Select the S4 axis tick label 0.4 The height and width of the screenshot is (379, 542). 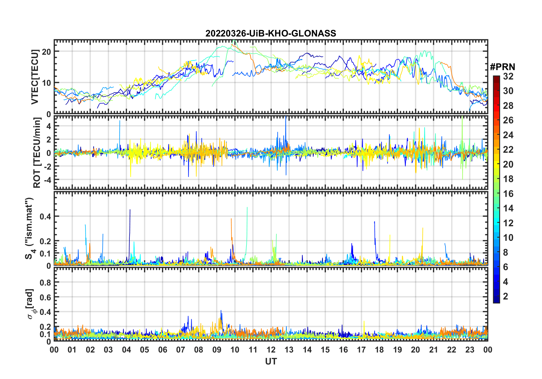pyautogui.click(x=45, y=217)
